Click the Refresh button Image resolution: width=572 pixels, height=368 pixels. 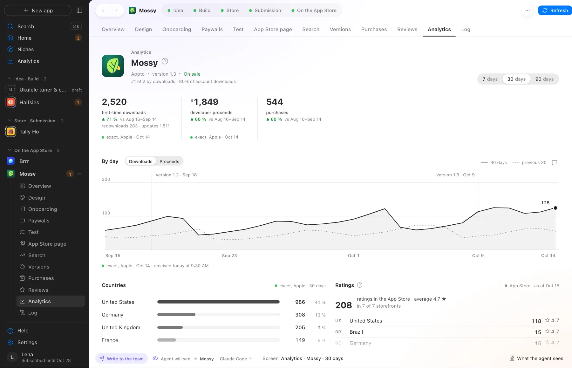pyautogui.click(x=555, y=10)
